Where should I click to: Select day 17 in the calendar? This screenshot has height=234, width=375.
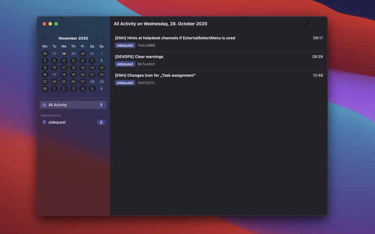point(54,74)
